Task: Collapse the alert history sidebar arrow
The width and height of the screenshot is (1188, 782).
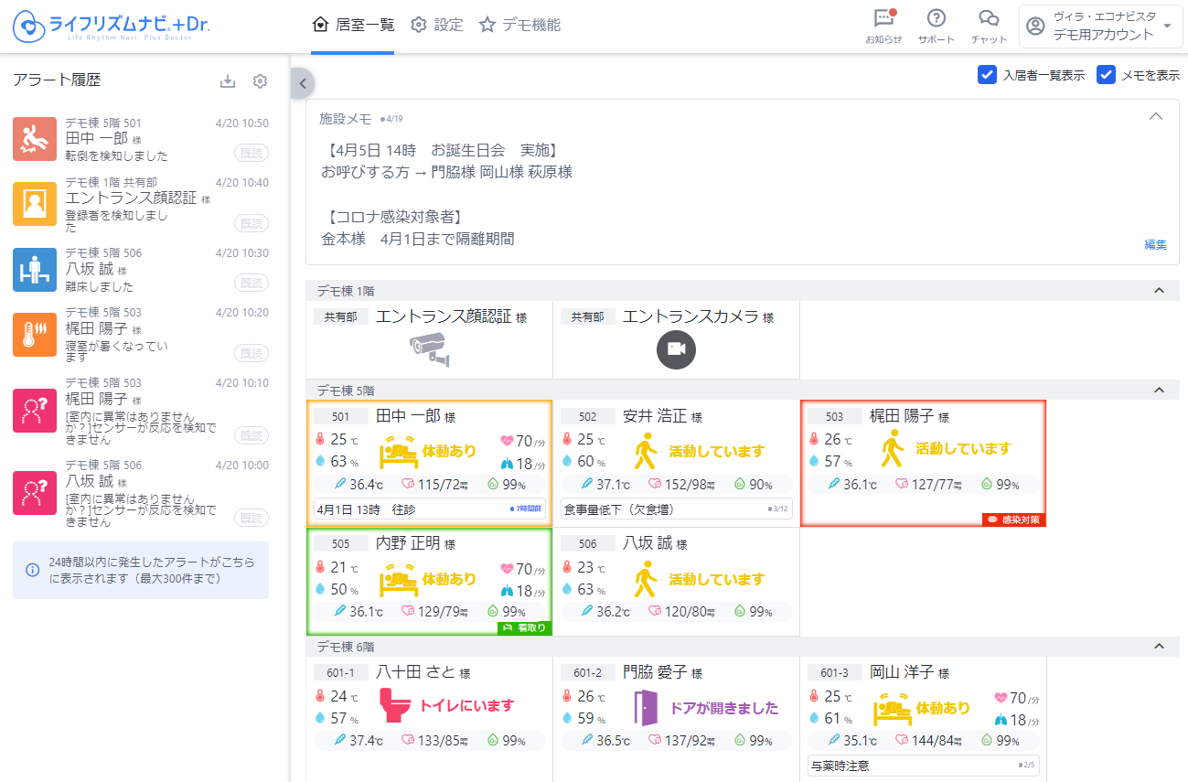Action: point(302,83)
